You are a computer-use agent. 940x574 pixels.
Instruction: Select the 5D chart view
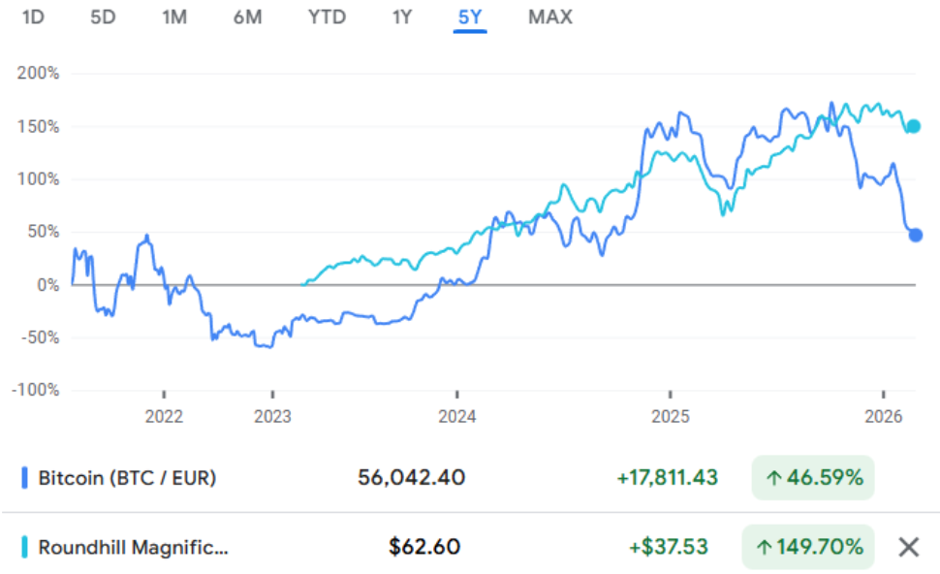tap(103, 17)
